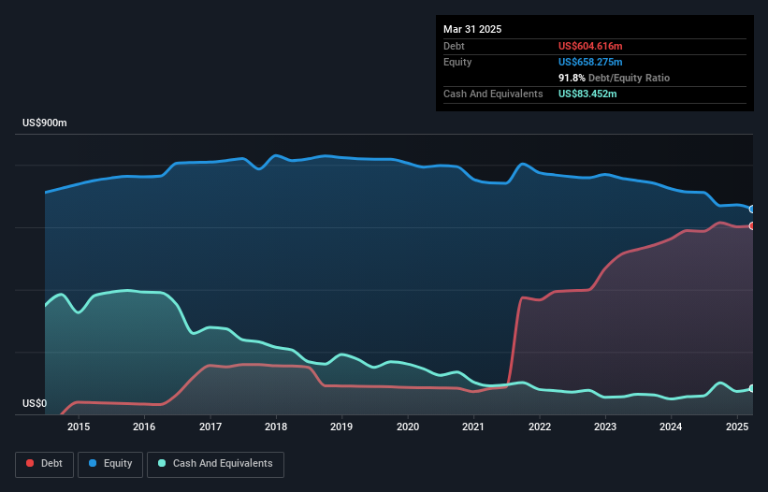Toggle Cash And Equivalents legend button
This screenshot has width=768, height=492.
pyautogui.click(x=215, y=464)
